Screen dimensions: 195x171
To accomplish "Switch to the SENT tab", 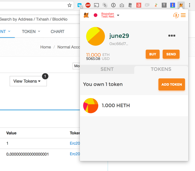I will coord(107,69).
